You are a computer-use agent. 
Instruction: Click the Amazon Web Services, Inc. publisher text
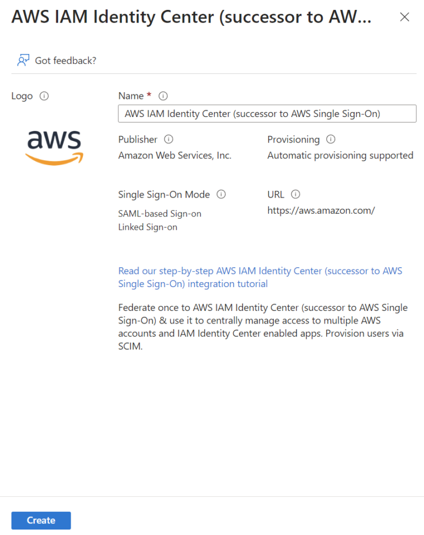tap(174, 156)
